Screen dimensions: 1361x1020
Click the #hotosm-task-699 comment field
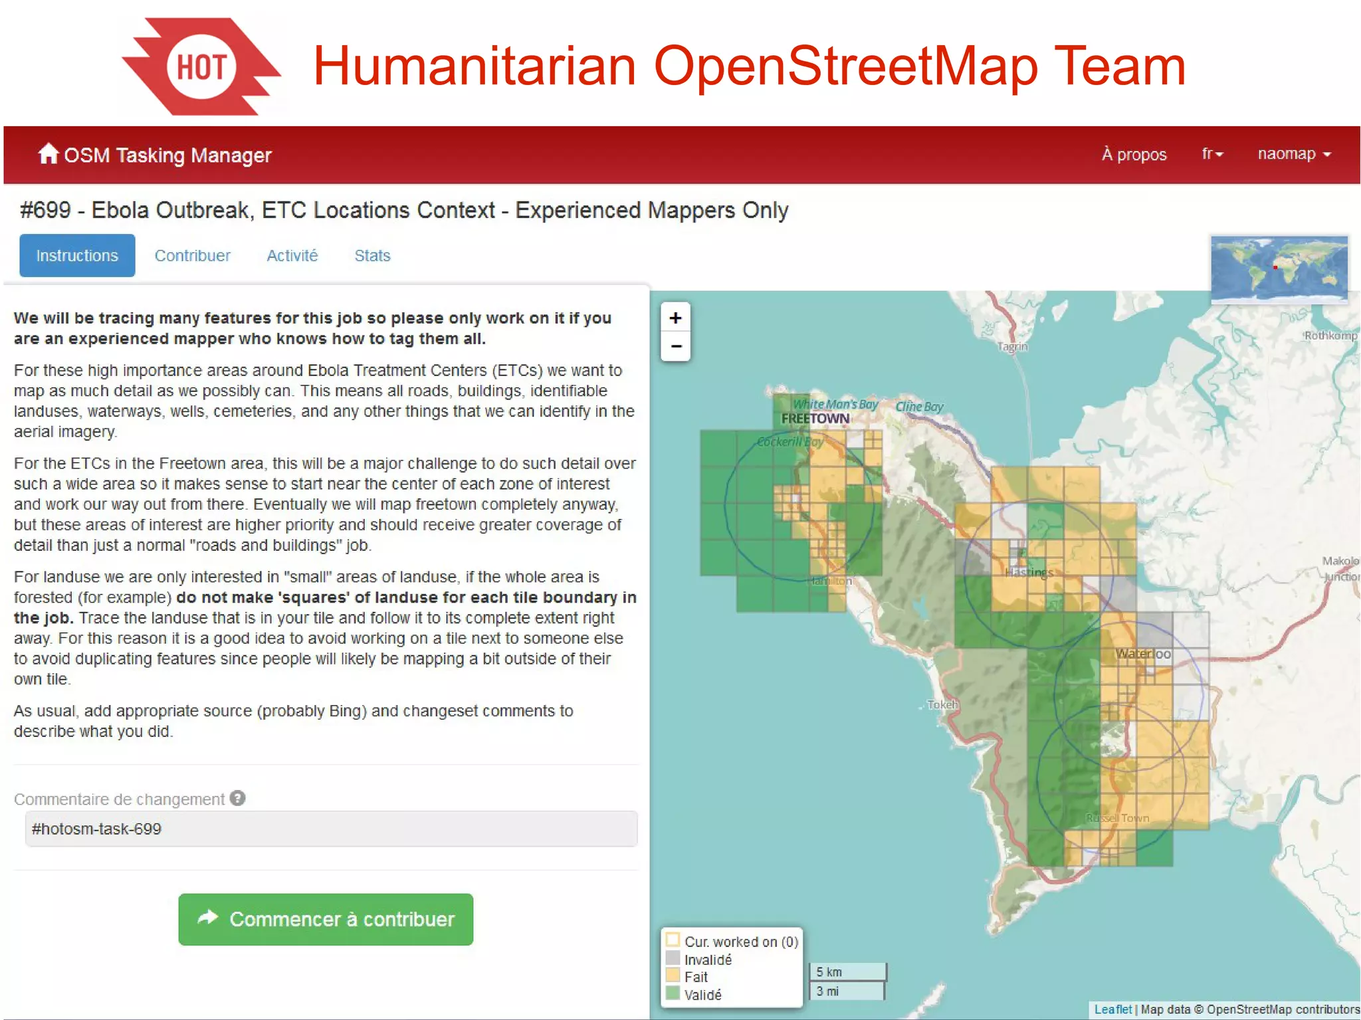[x=331, y=829]
